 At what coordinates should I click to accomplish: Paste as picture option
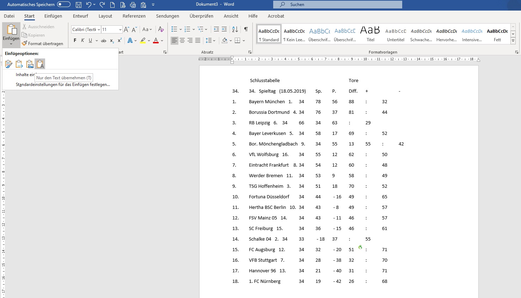30,64
